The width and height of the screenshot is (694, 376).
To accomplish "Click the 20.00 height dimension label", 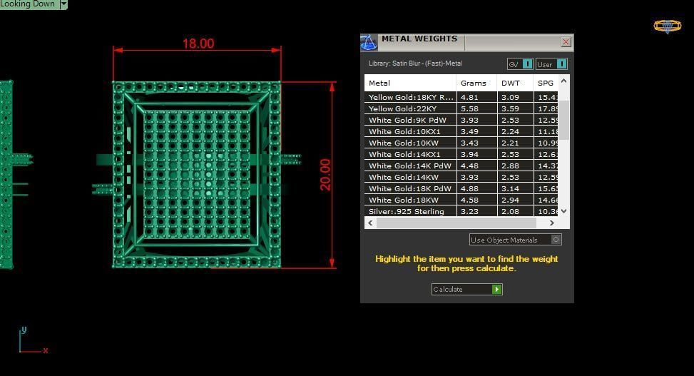I will coord(325,175).
